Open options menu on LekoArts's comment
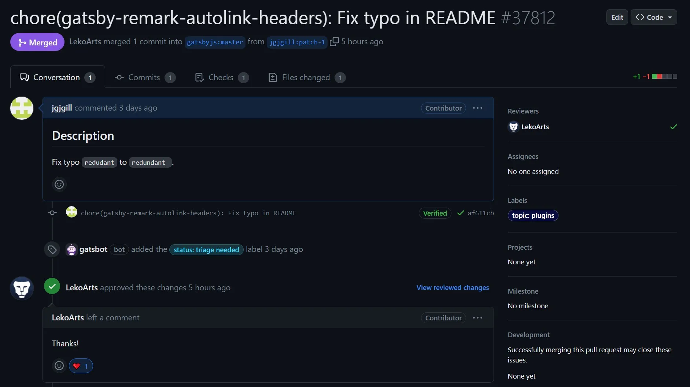 coord(477,318)
